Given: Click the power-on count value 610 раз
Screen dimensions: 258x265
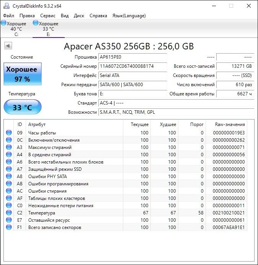Looking at the screenshot, I should 235,85.
